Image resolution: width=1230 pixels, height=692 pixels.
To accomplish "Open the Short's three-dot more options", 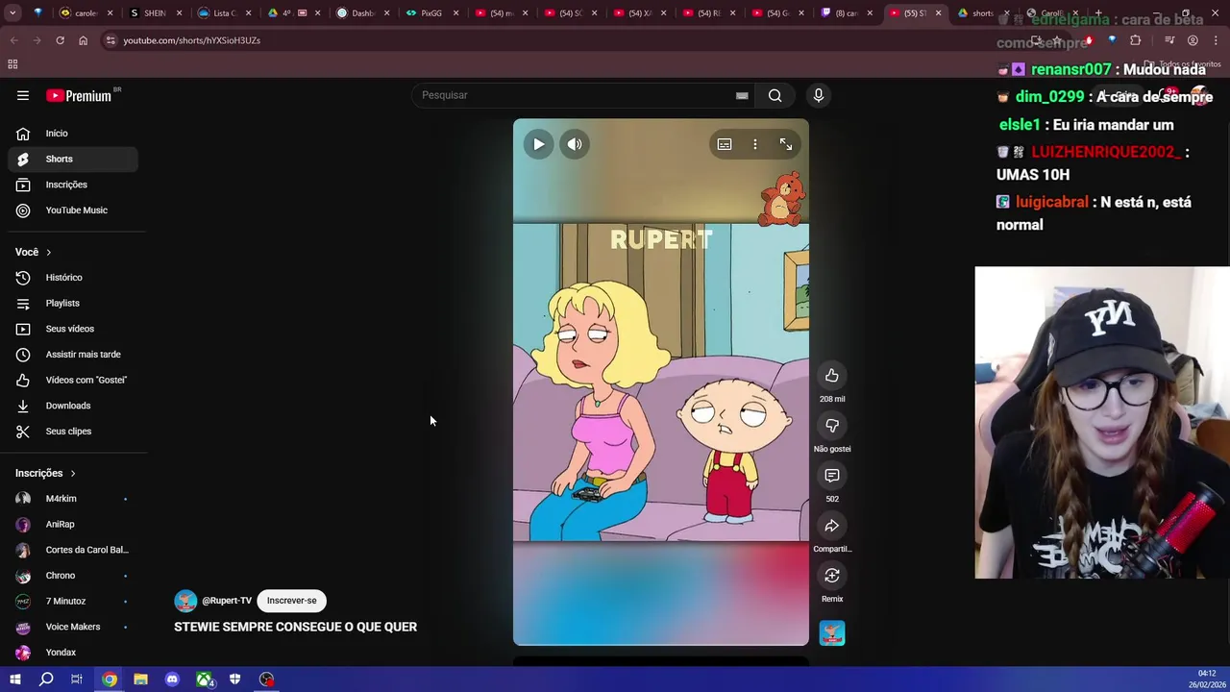I will pos(755,144).
